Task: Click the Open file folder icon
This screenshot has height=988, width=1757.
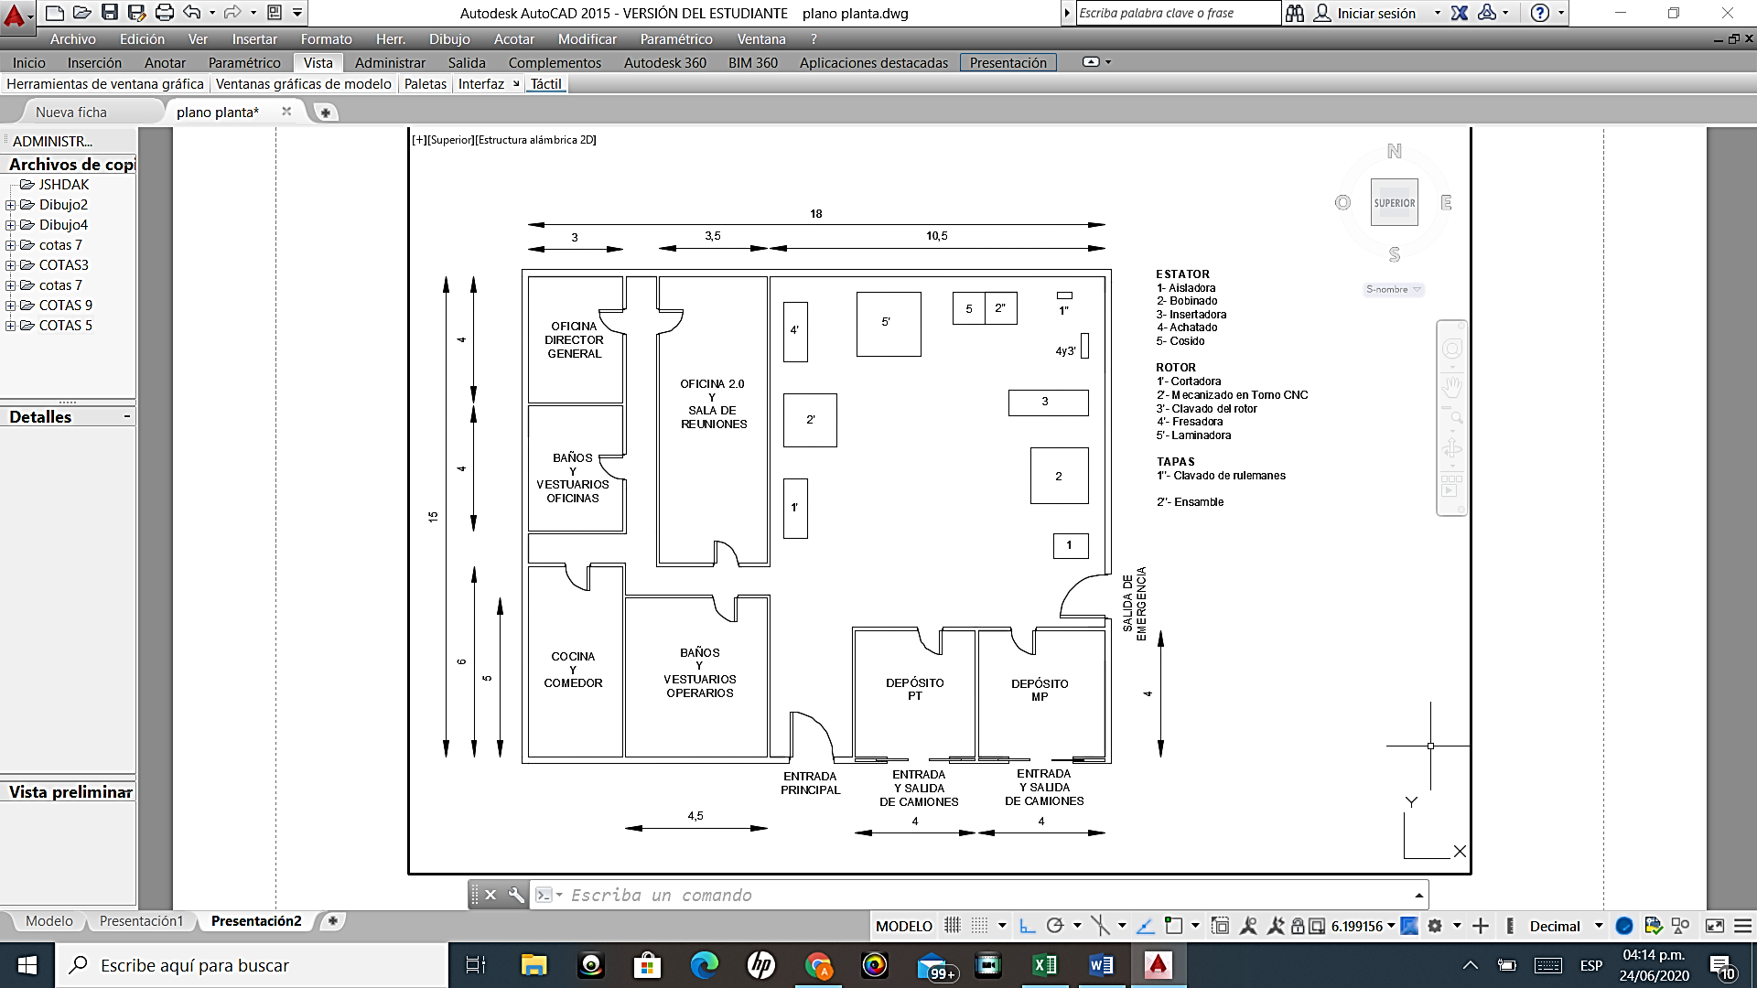Action: point(82,13)
